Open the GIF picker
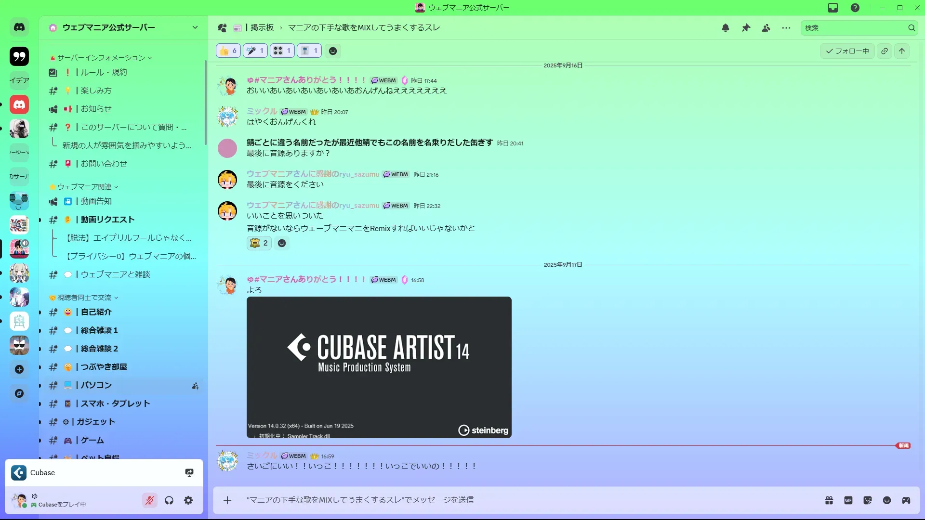Viewport: 925px width, 520px height. 848,500
